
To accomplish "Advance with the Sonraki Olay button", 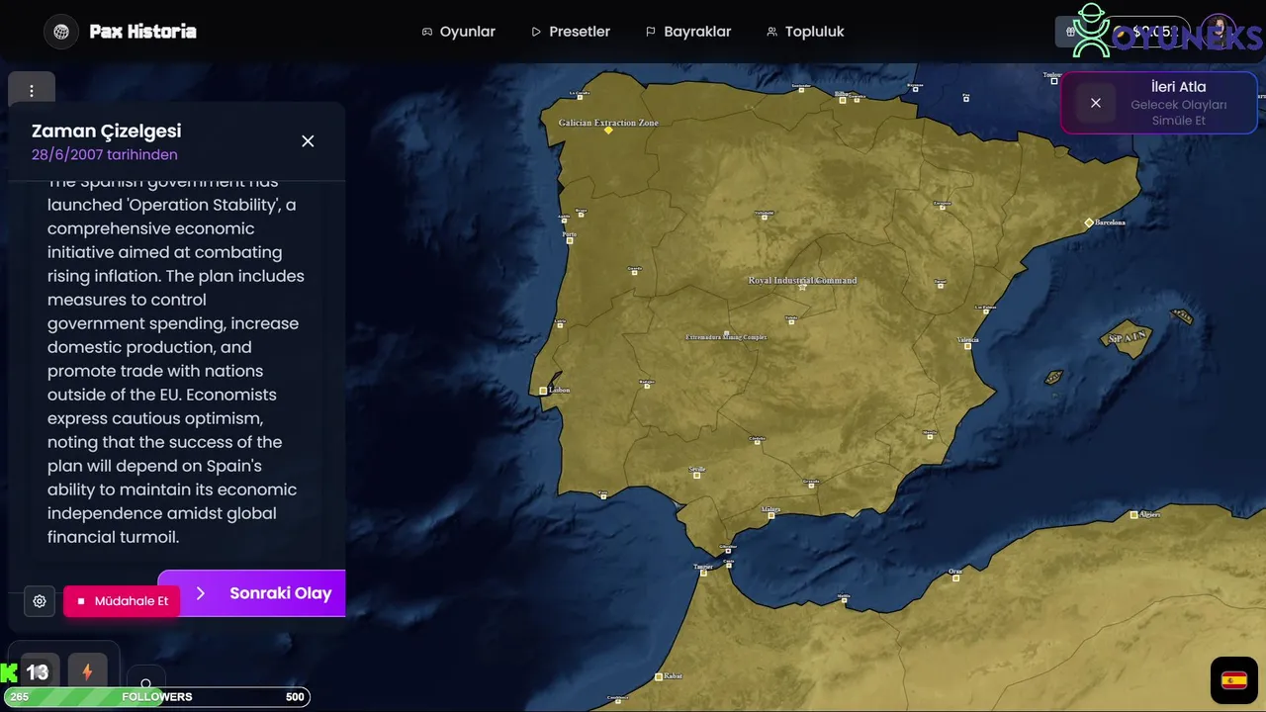I will (x=252, y=593).
